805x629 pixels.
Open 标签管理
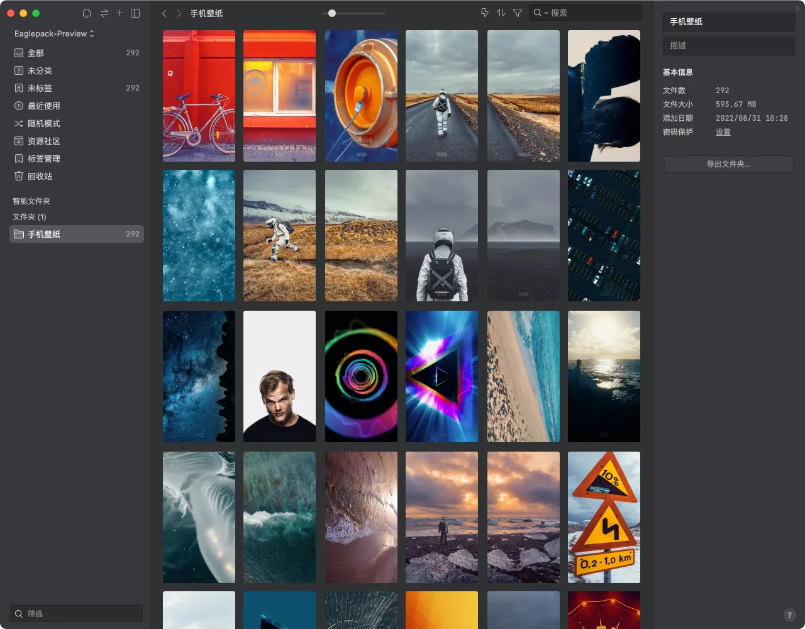coord(77,159)
